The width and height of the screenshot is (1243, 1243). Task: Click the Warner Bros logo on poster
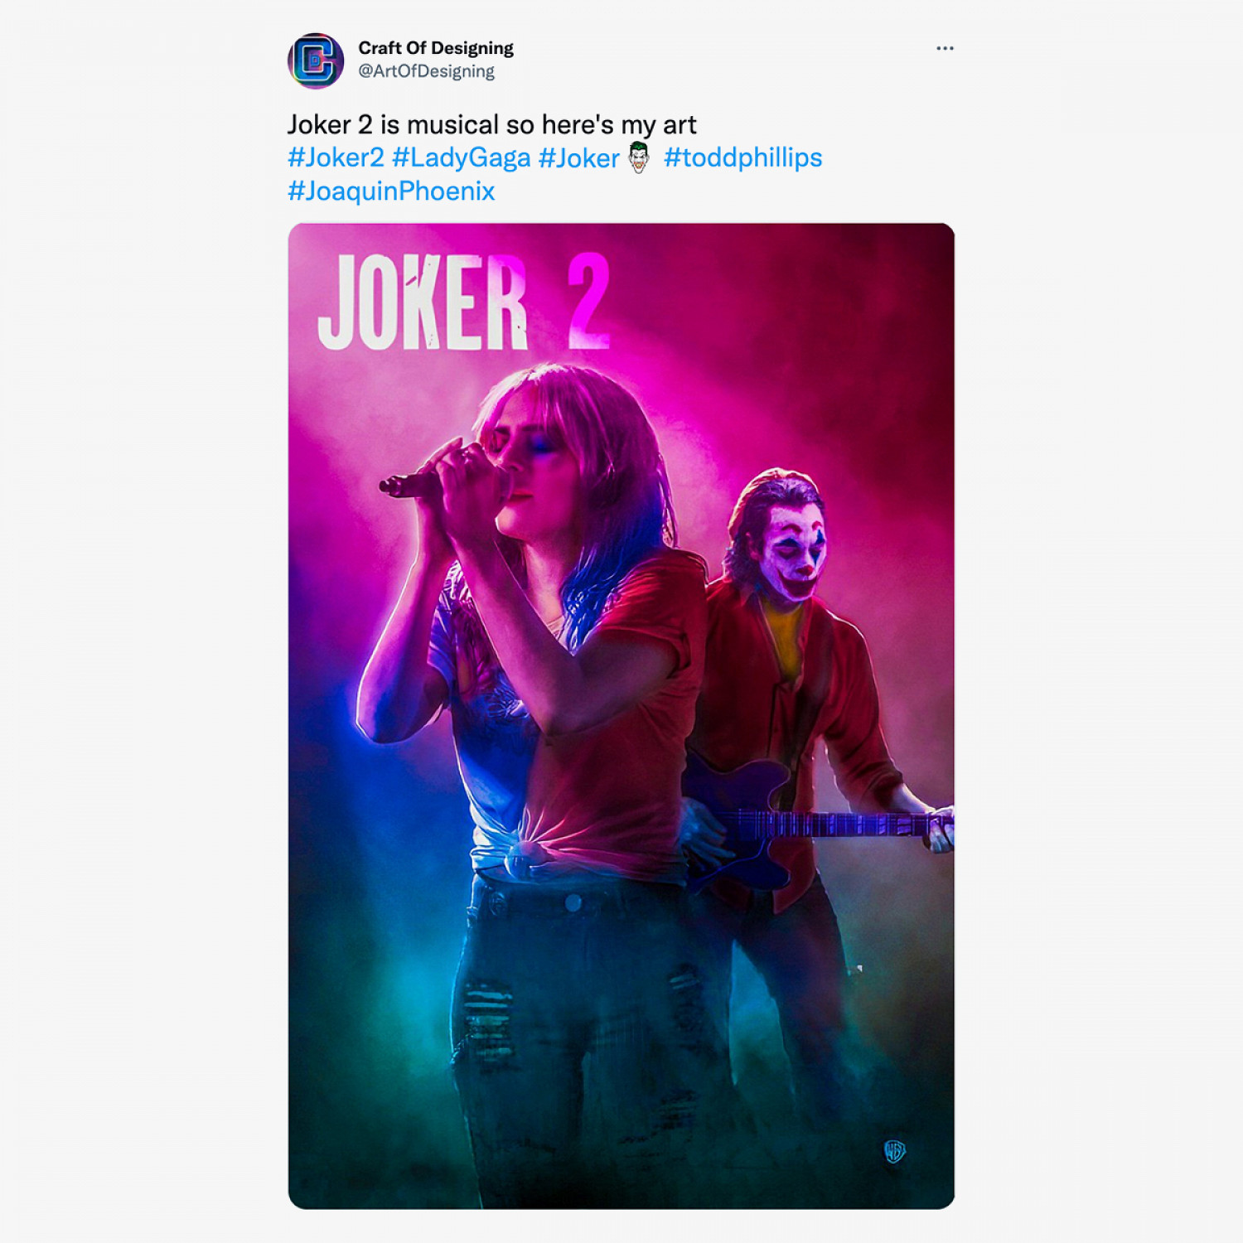(894, 1151)
